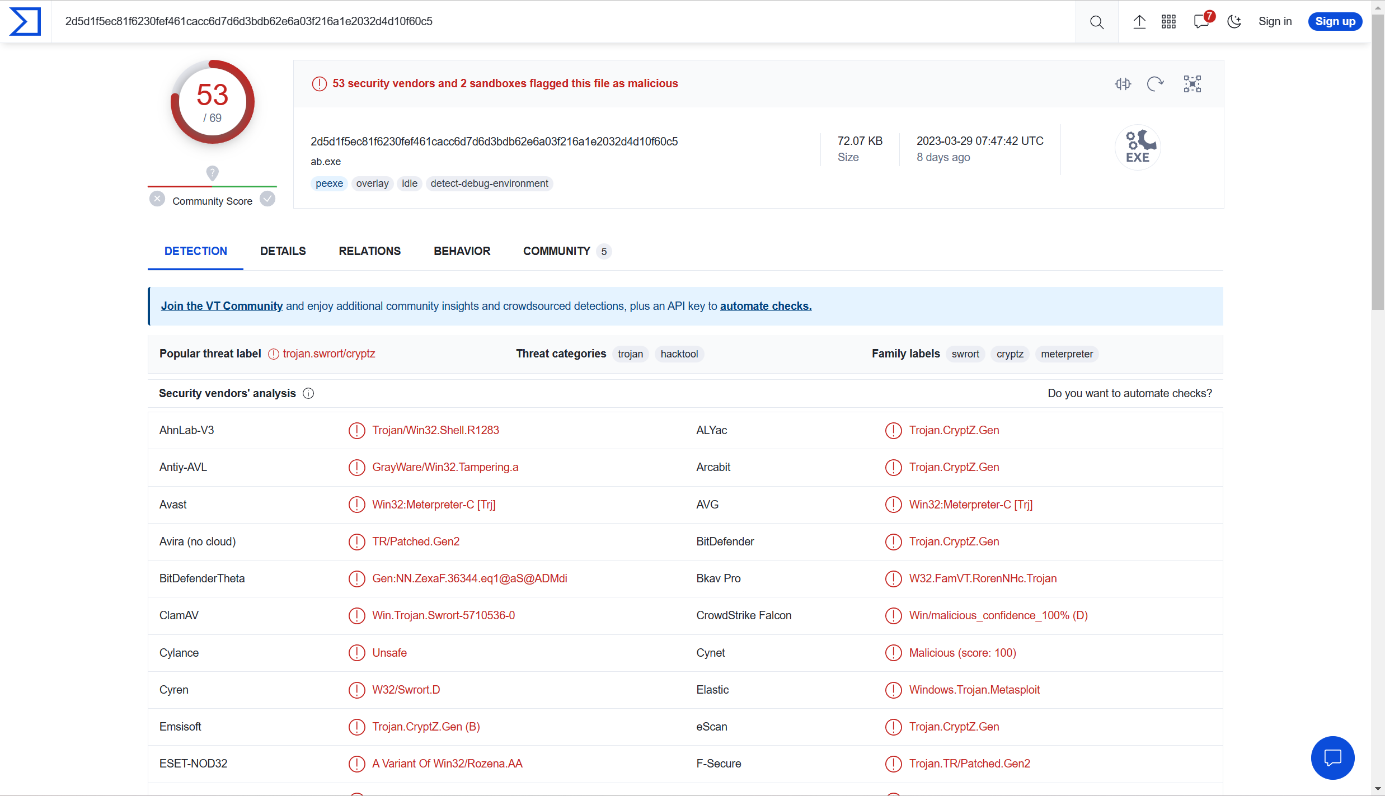Image resolution: width=1385 pixels, height=796 pixels.
Task: Click the reanalyze refresh icon
Action: (x=1155, y=84)
